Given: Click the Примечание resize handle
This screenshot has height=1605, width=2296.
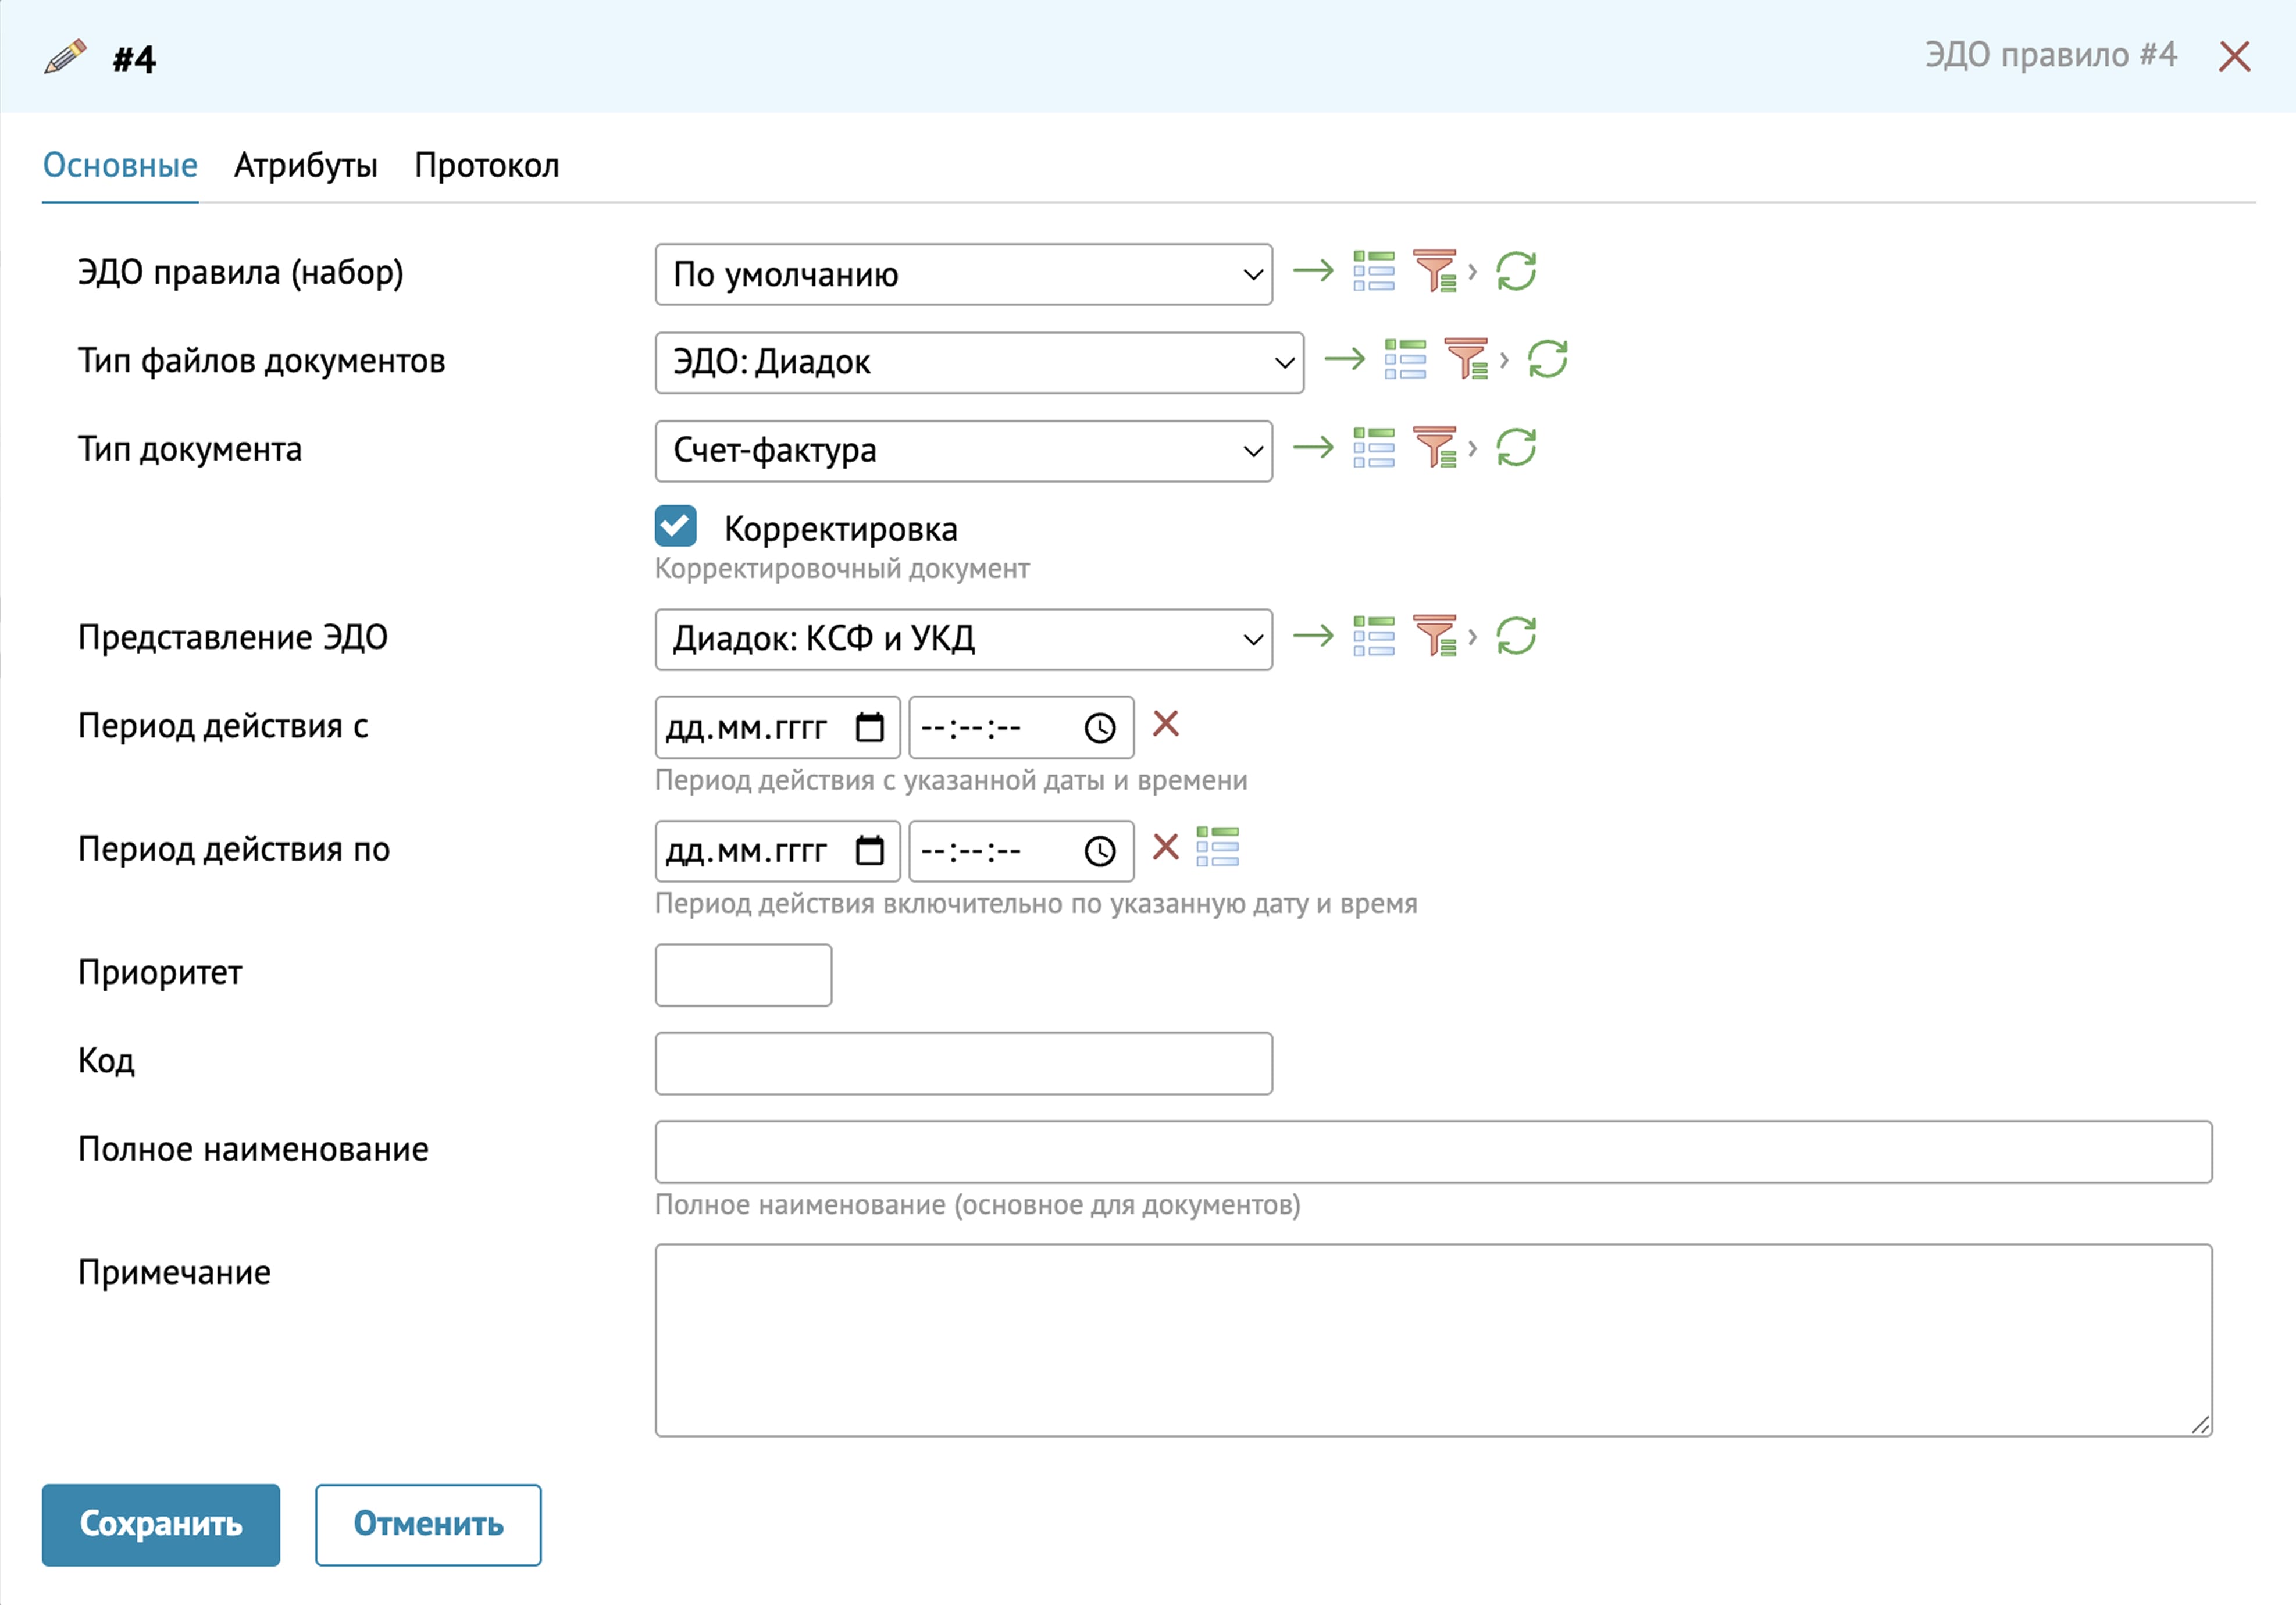Looking at the screenshot, I should 2200,1425.
